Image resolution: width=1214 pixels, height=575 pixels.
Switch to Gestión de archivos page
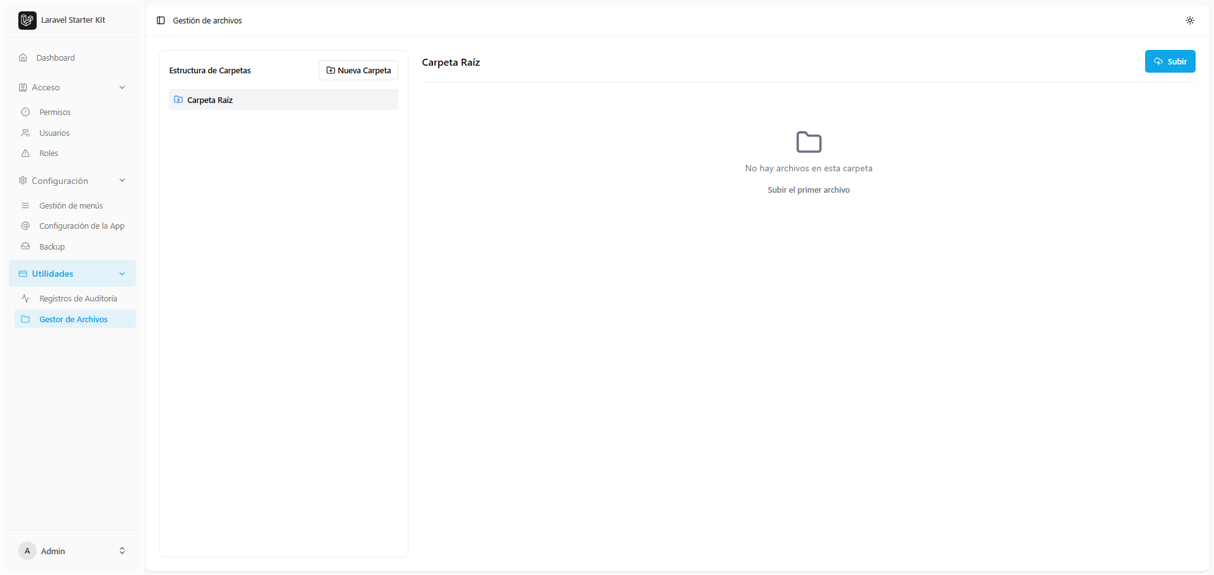207,20
